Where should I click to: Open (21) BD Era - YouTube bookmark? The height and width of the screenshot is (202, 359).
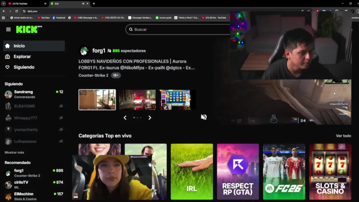coord(214,18)
